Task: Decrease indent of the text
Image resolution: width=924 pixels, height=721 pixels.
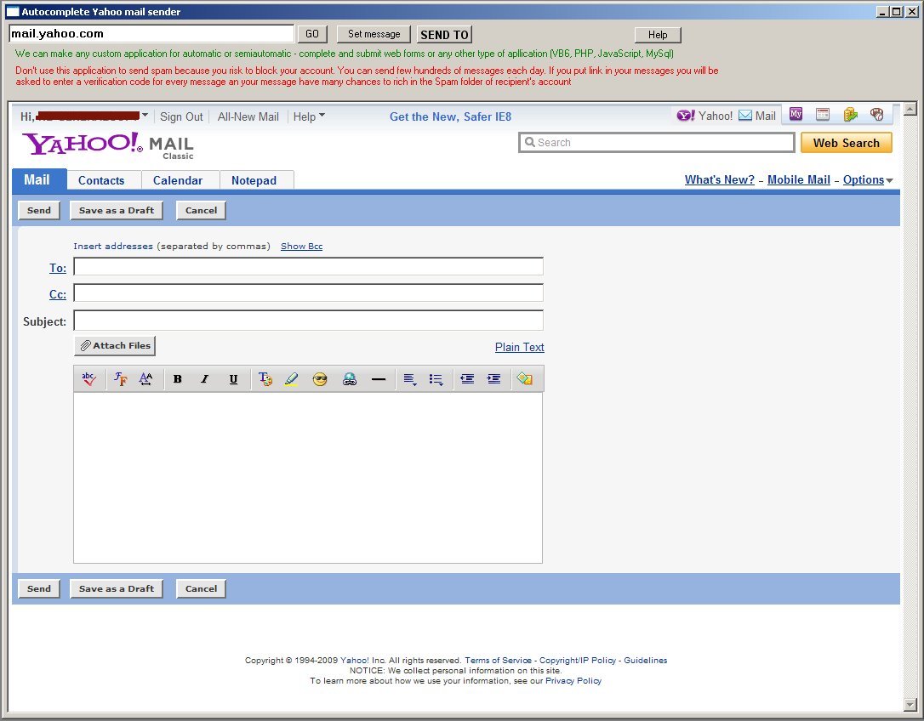Action: coord(467,378)
